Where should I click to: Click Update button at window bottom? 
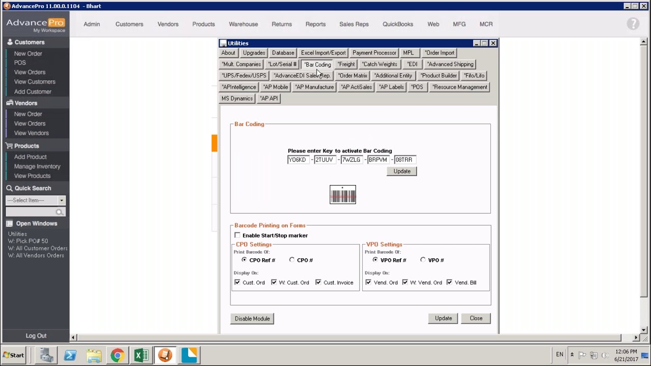(443, 318)
